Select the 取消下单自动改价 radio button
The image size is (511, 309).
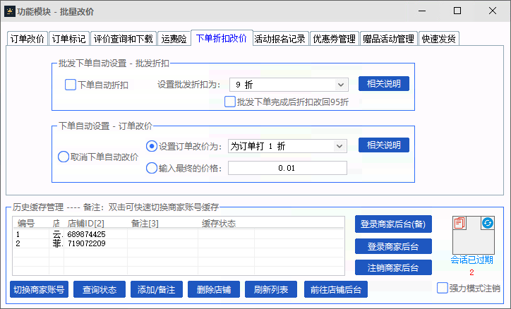pos(64,157)
